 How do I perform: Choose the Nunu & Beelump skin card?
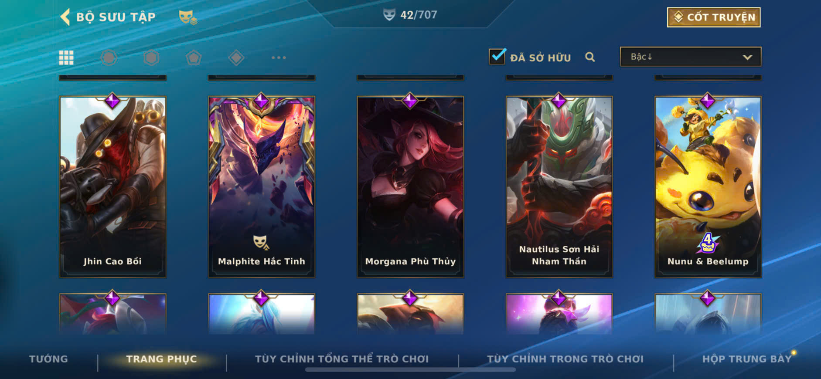[x=708, y=186]
